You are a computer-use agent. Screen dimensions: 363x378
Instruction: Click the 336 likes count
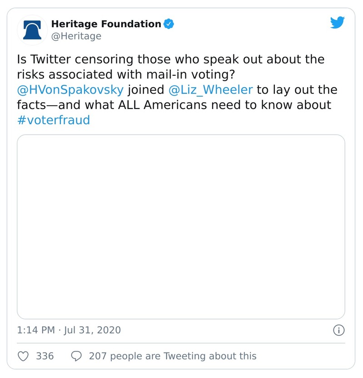click(x=45, y=356)
